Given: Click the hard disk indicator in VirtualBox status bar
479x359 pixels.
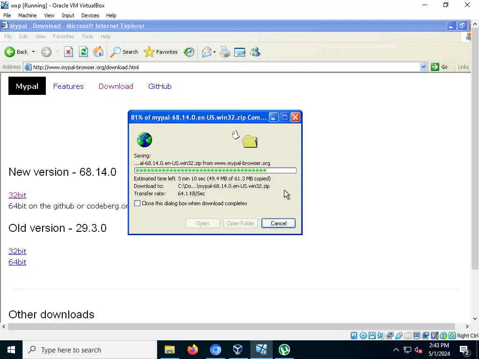Looking at the screenshot, I should (354, 336).
